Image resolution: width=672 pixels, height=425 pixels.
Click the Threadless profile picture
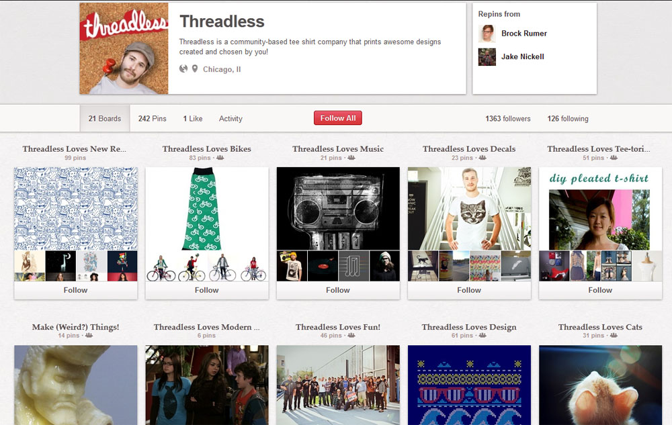tap(124, 48)
